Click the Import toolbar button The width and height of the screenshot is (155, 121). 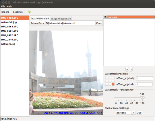5,12
